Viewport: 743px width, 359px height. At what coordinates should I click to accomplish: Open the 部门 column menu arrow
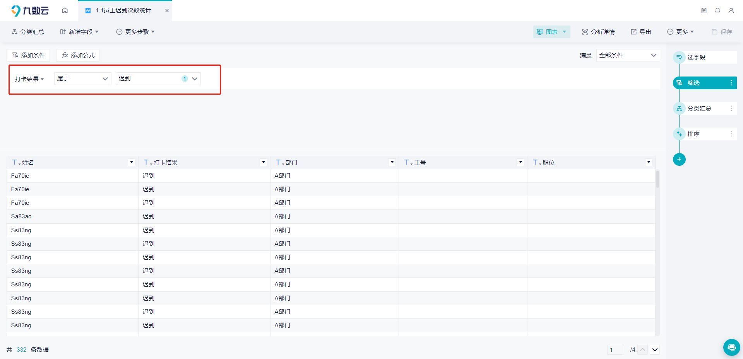pos(392,162)
